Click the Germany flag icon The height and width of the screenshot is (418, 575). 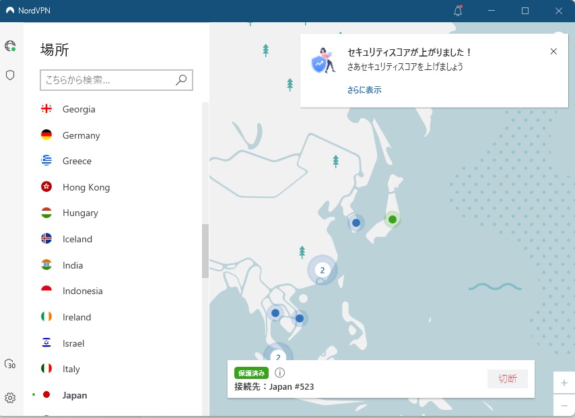click(46, 135)
